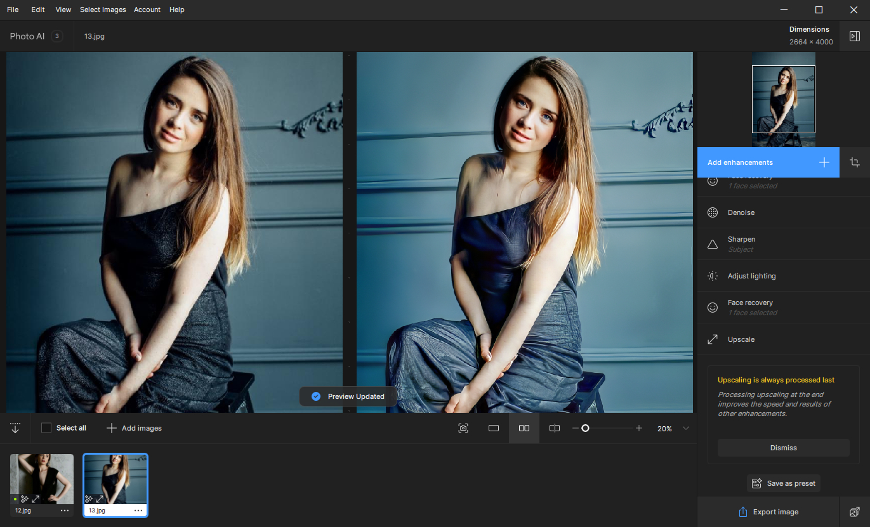Open the Select Images menu
Image resolution: width=870 pixels, height=527 pixels.
(x=103, y=10)
